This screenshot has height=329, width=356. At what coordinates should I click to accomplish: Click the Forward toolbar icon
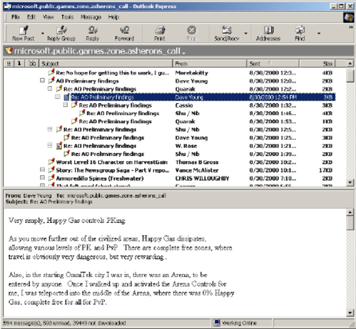tap(124, 30)
